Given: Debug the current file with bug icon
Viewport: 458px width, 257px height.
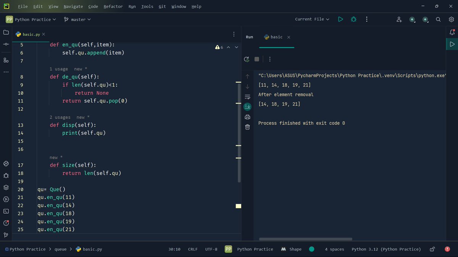Looking at the screenshot, I should click(x=354, y=19).
